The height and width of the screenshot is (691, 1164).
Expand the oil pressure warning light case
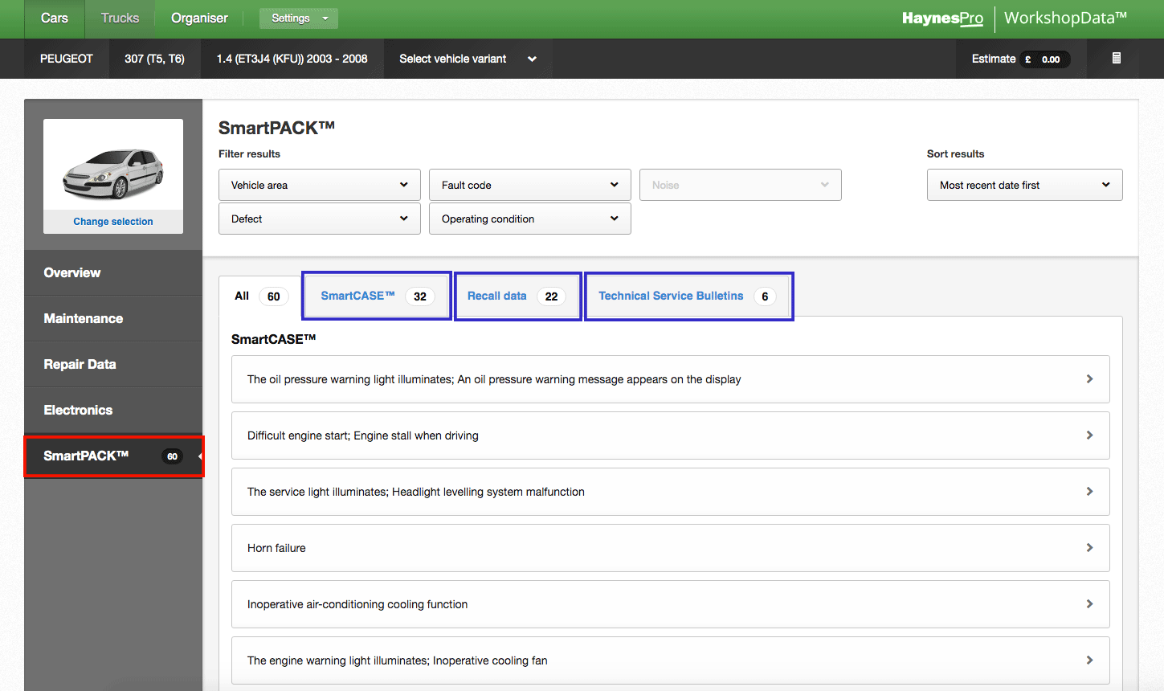pyautogui.click(x=670, y=379)
